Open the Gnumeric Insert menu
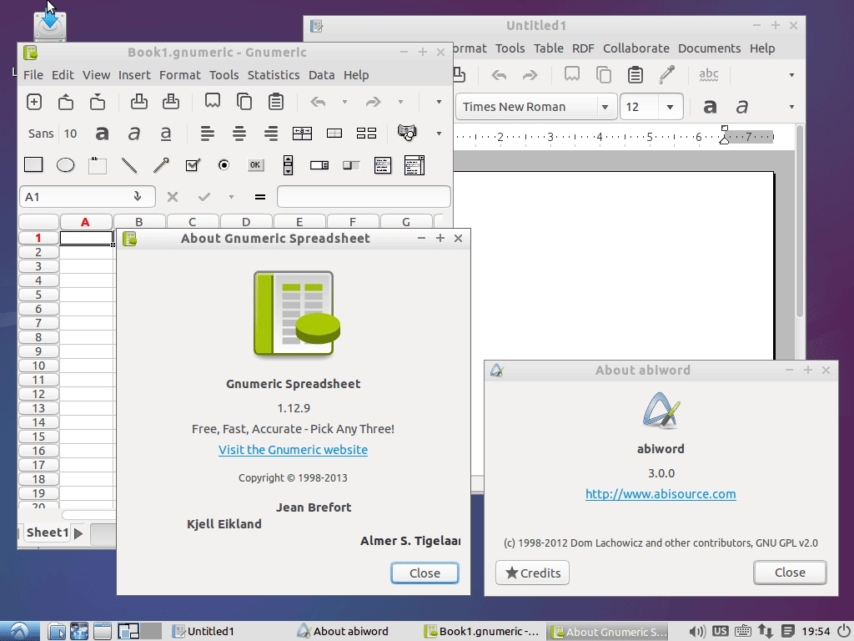The width and height of the screenshot is (854, 641). pyautogui.click(x=134, y=75)
